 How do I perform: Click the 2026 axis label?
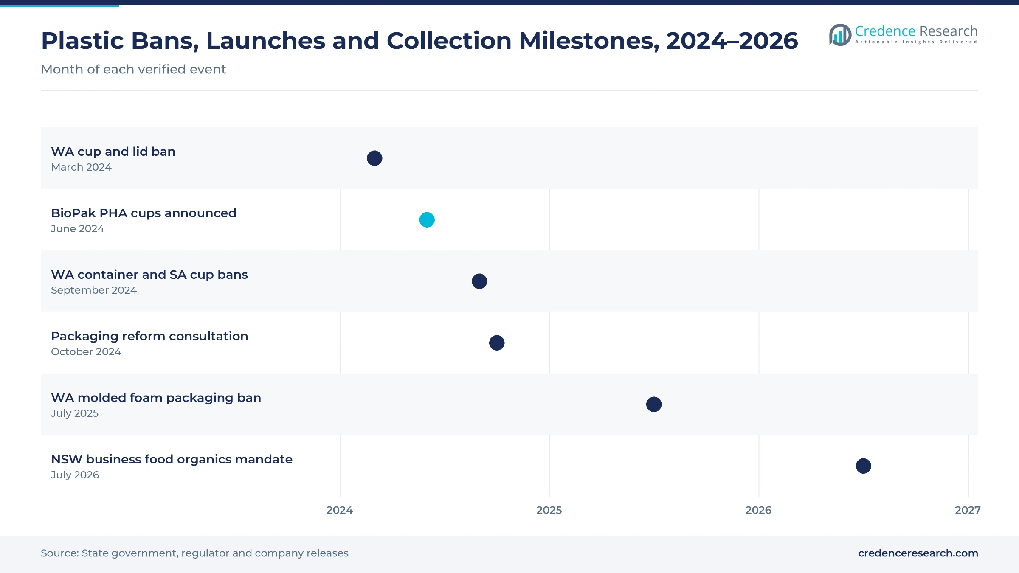[x=758, y=510]
